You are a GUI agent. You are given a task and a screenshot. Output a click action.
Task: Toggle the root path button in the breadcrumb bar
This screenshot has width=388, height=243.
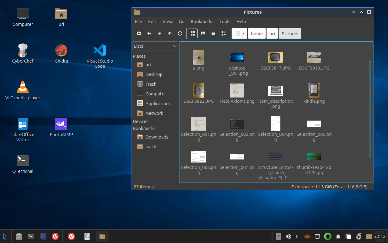[239, 33]
